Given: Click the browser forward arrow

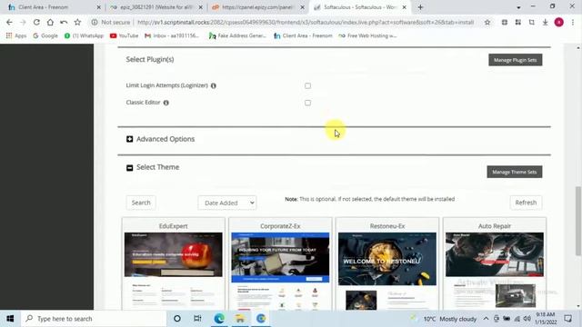Looking at the screenshot, I should 23,22.
